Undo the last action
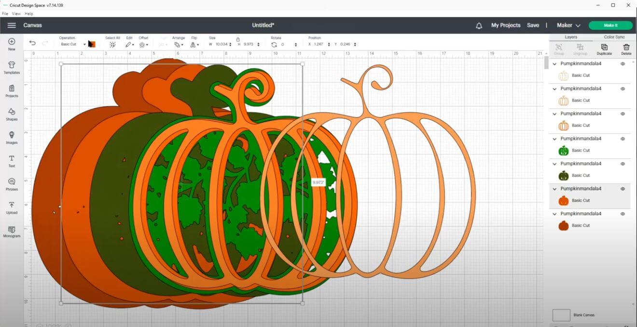 pyautogui.click(x=32, y=43)
